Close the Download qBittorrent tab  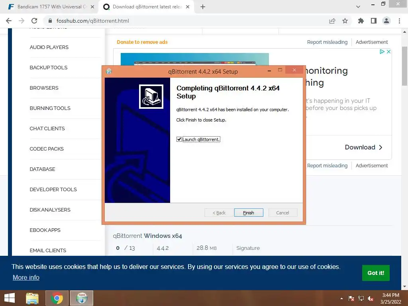188,7
